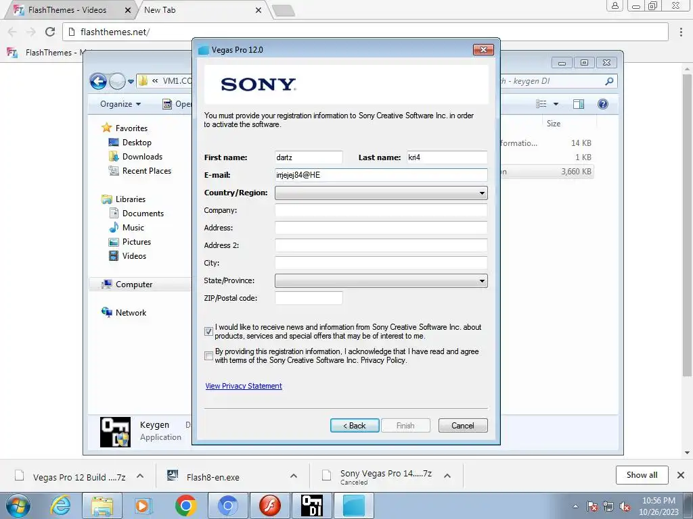Open view options dropdown arrow in Explorer

click(556, 104)
